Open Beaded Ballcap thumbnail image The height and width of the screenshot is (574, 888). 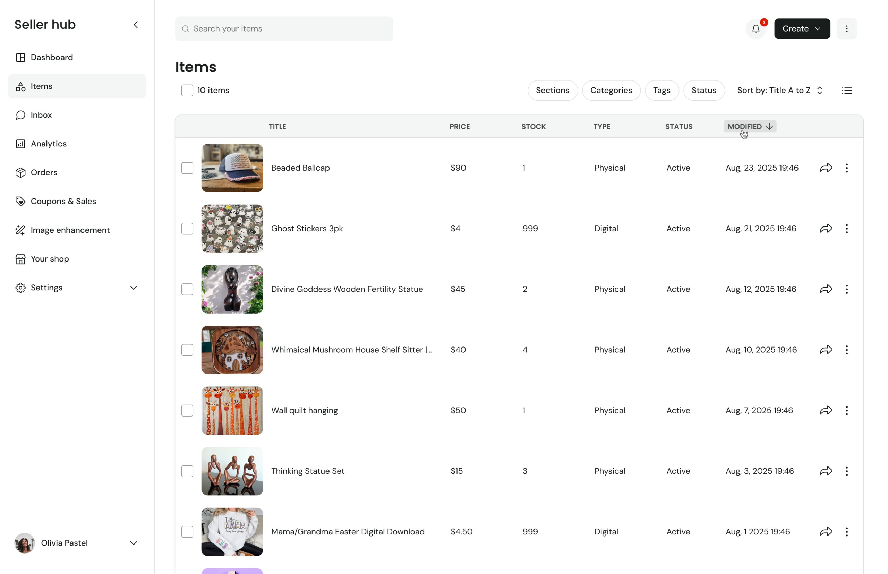pos(232,168)
